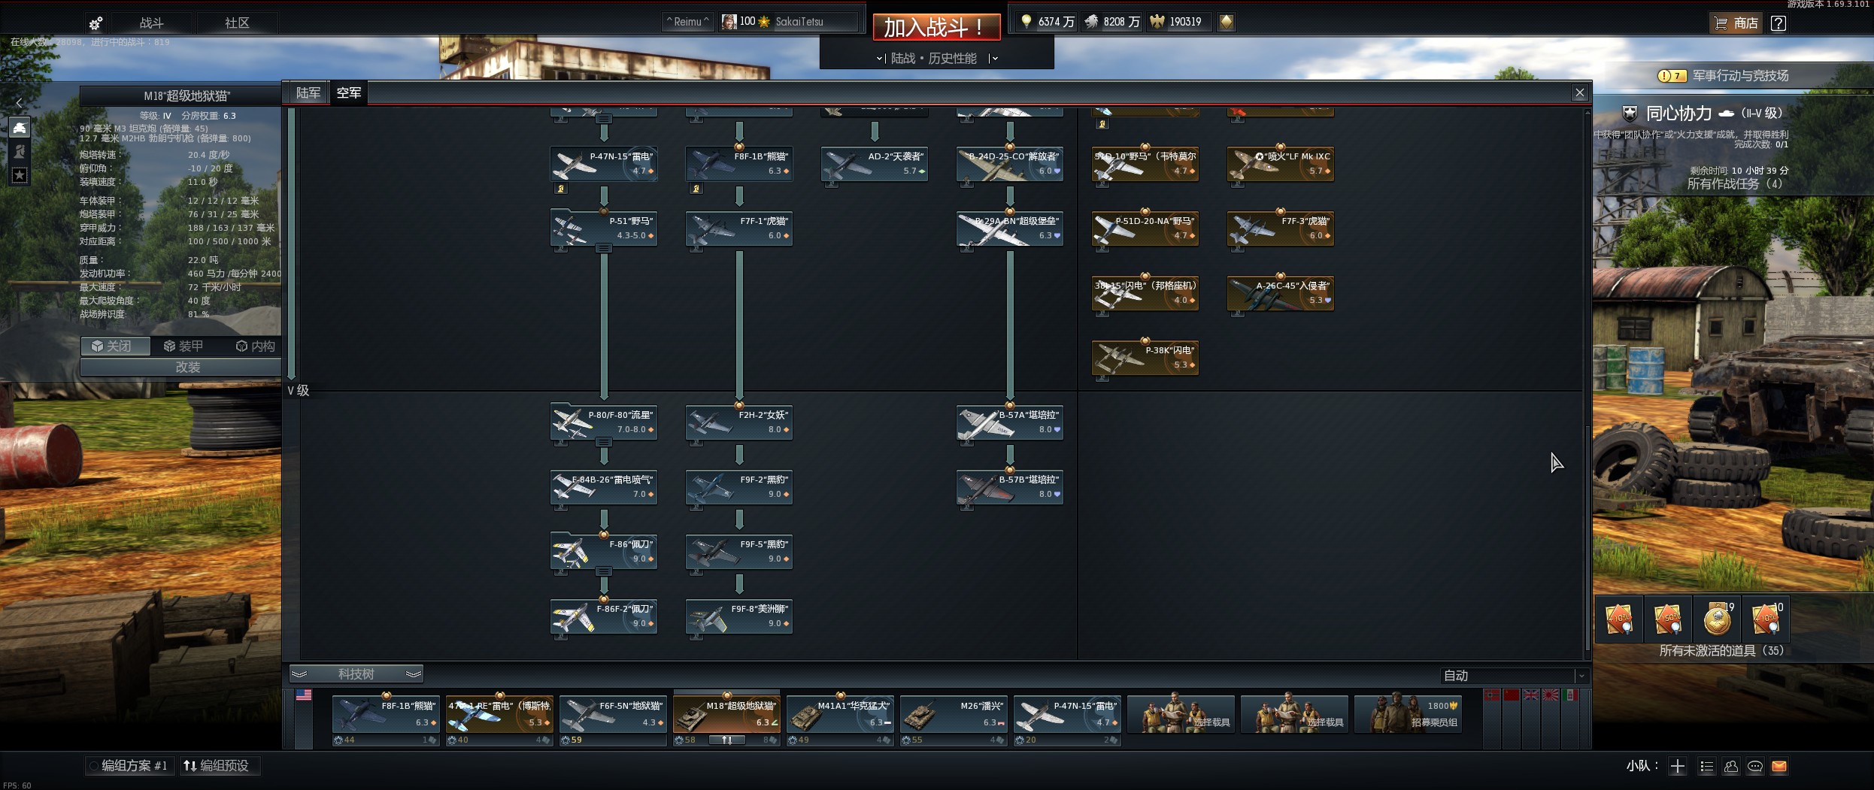Select the 内构 internal modules view option

tap(255, 346)
